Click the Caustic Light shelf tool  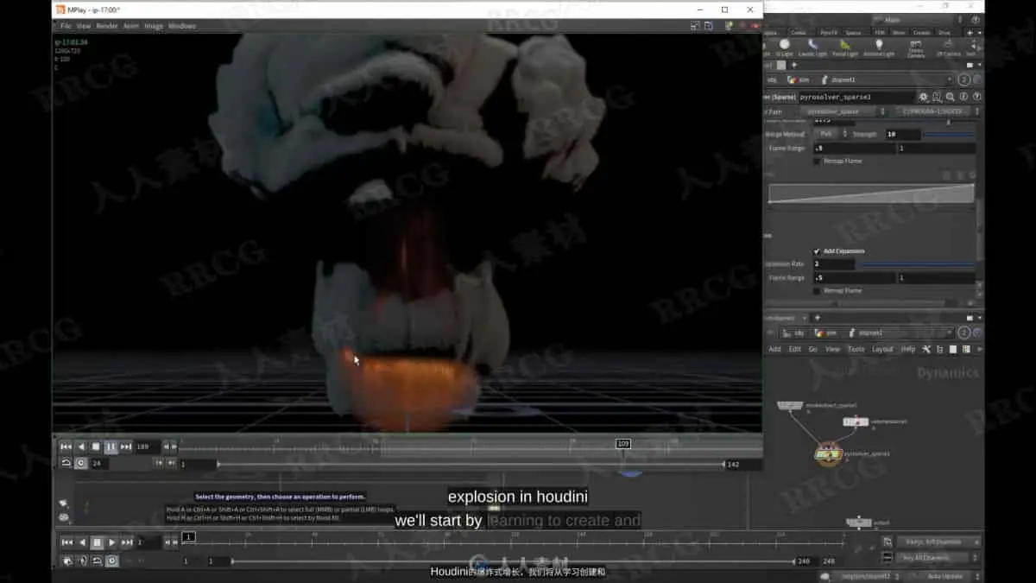tap(812, 48)
